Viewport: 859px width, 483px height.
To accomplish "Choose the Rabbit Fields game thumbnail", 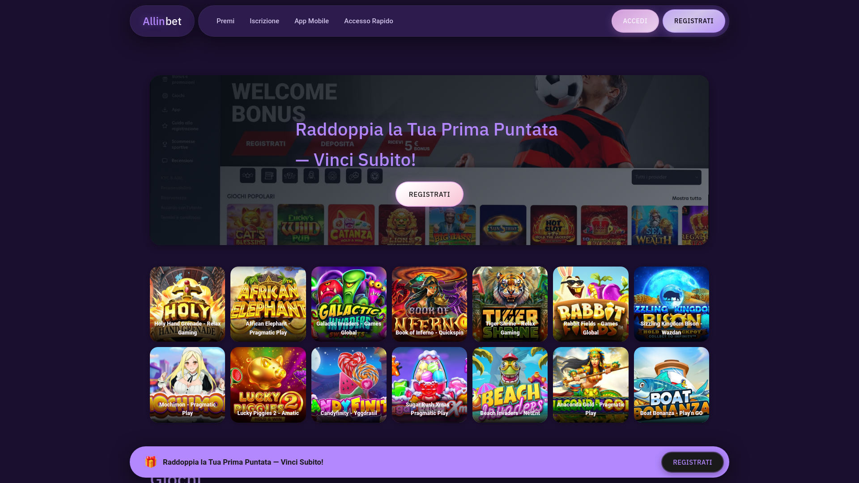I will click(591, 304).
